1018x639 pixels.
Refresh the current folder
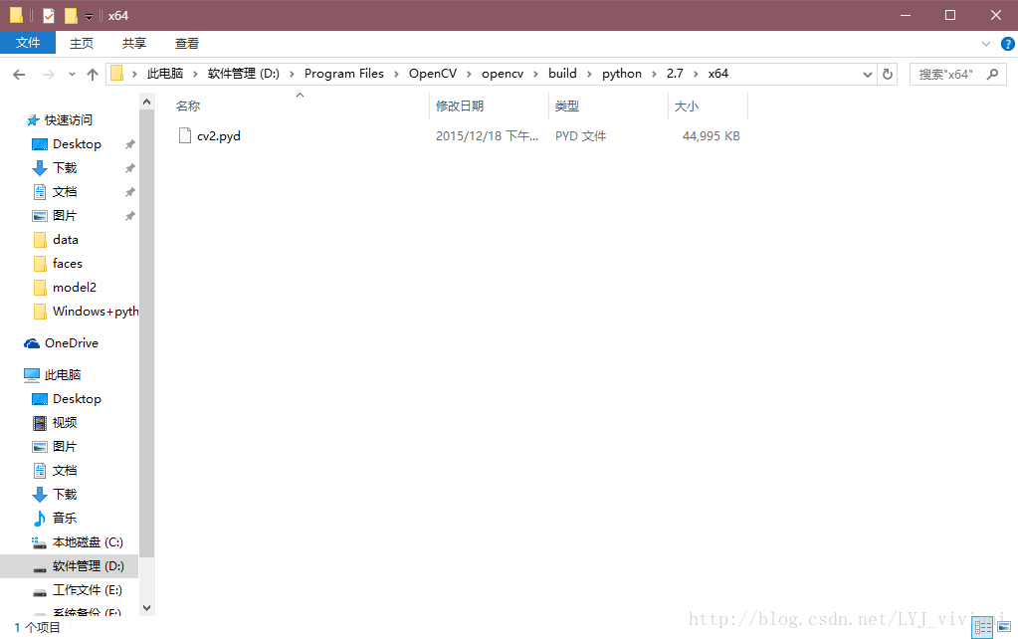point(888,75)
